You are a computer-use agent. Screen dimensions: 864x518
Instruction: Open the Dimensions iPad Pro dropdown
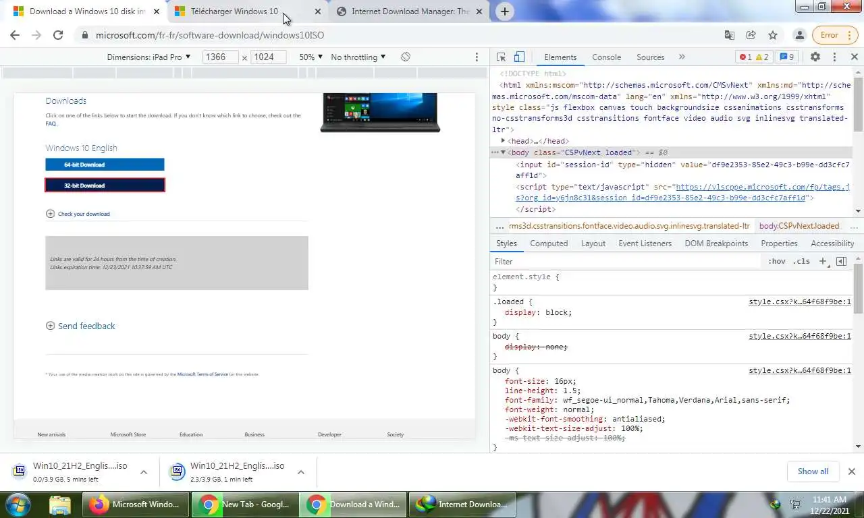click(x=148, y=57)
